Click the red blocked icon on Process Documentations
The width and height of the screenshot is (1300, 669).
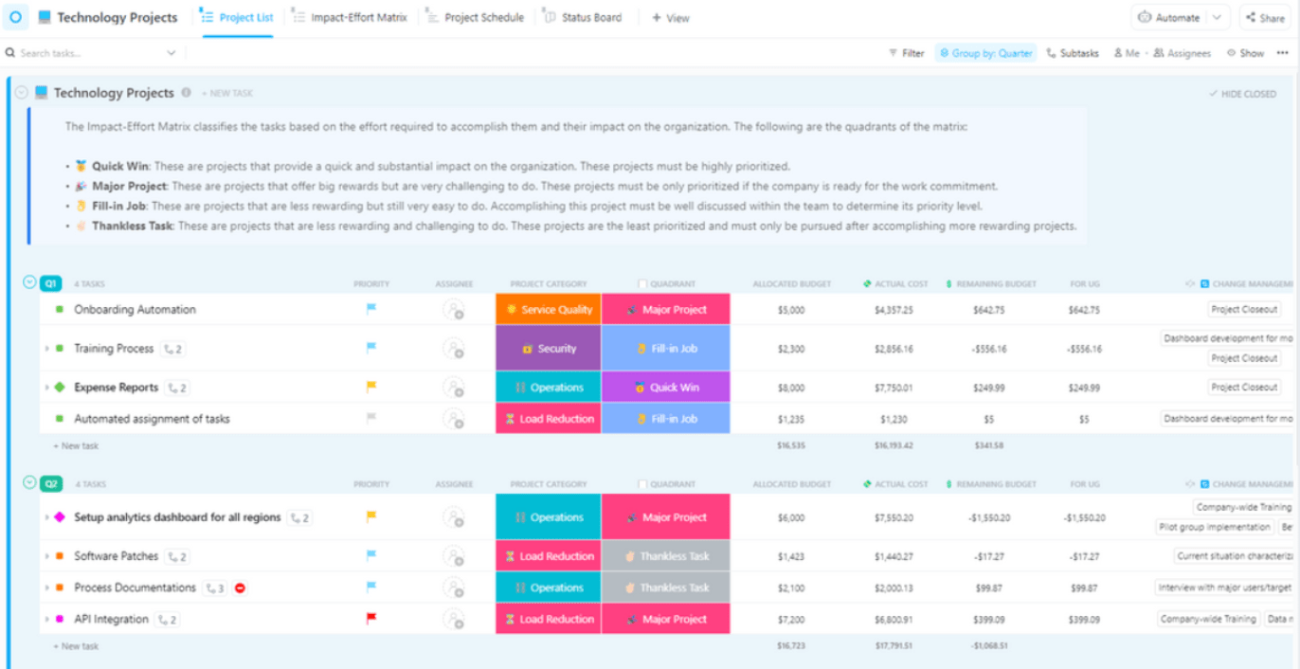pyautogui.click(x=240, y=588)
